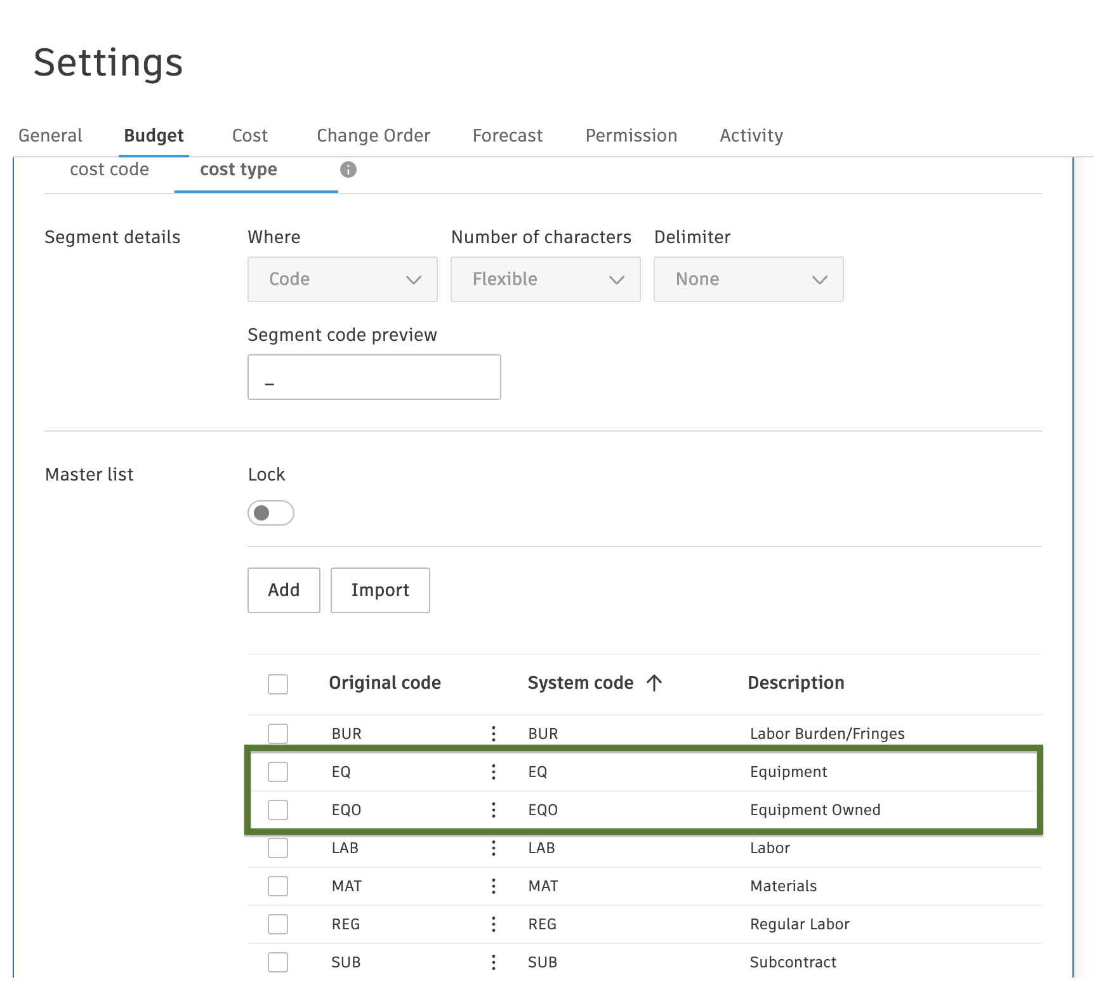This screenshot has height=989, width=1094.
Task: Click the Labor Burden/Fringes description
Action: pos(827,734)
